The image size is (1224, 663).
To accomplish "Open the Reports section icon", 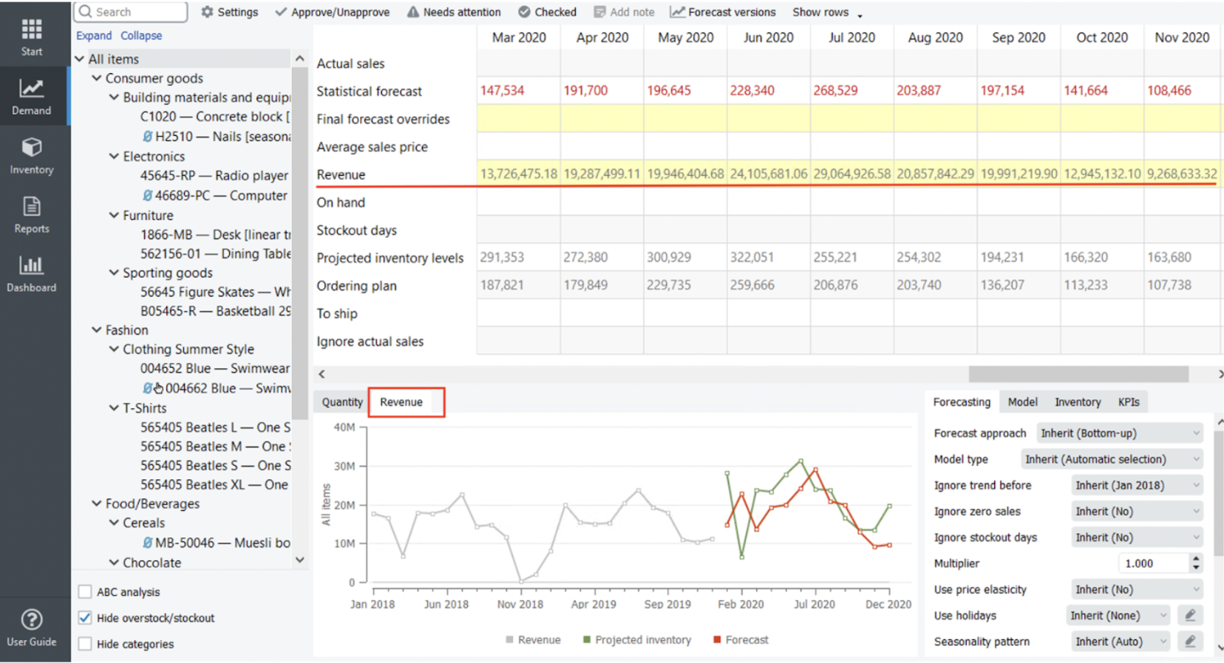I will pos(31,214).
